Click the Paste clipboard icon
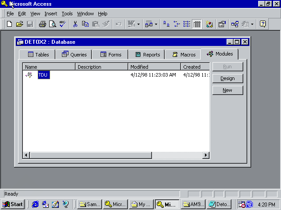 click(96, 24)
